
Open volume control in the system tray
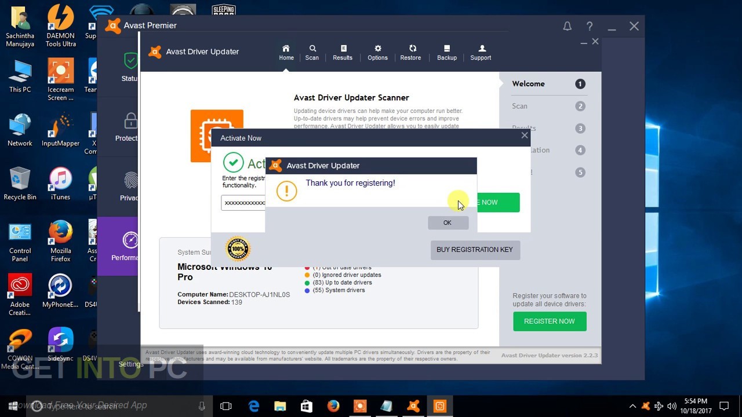tap(672, 406)
